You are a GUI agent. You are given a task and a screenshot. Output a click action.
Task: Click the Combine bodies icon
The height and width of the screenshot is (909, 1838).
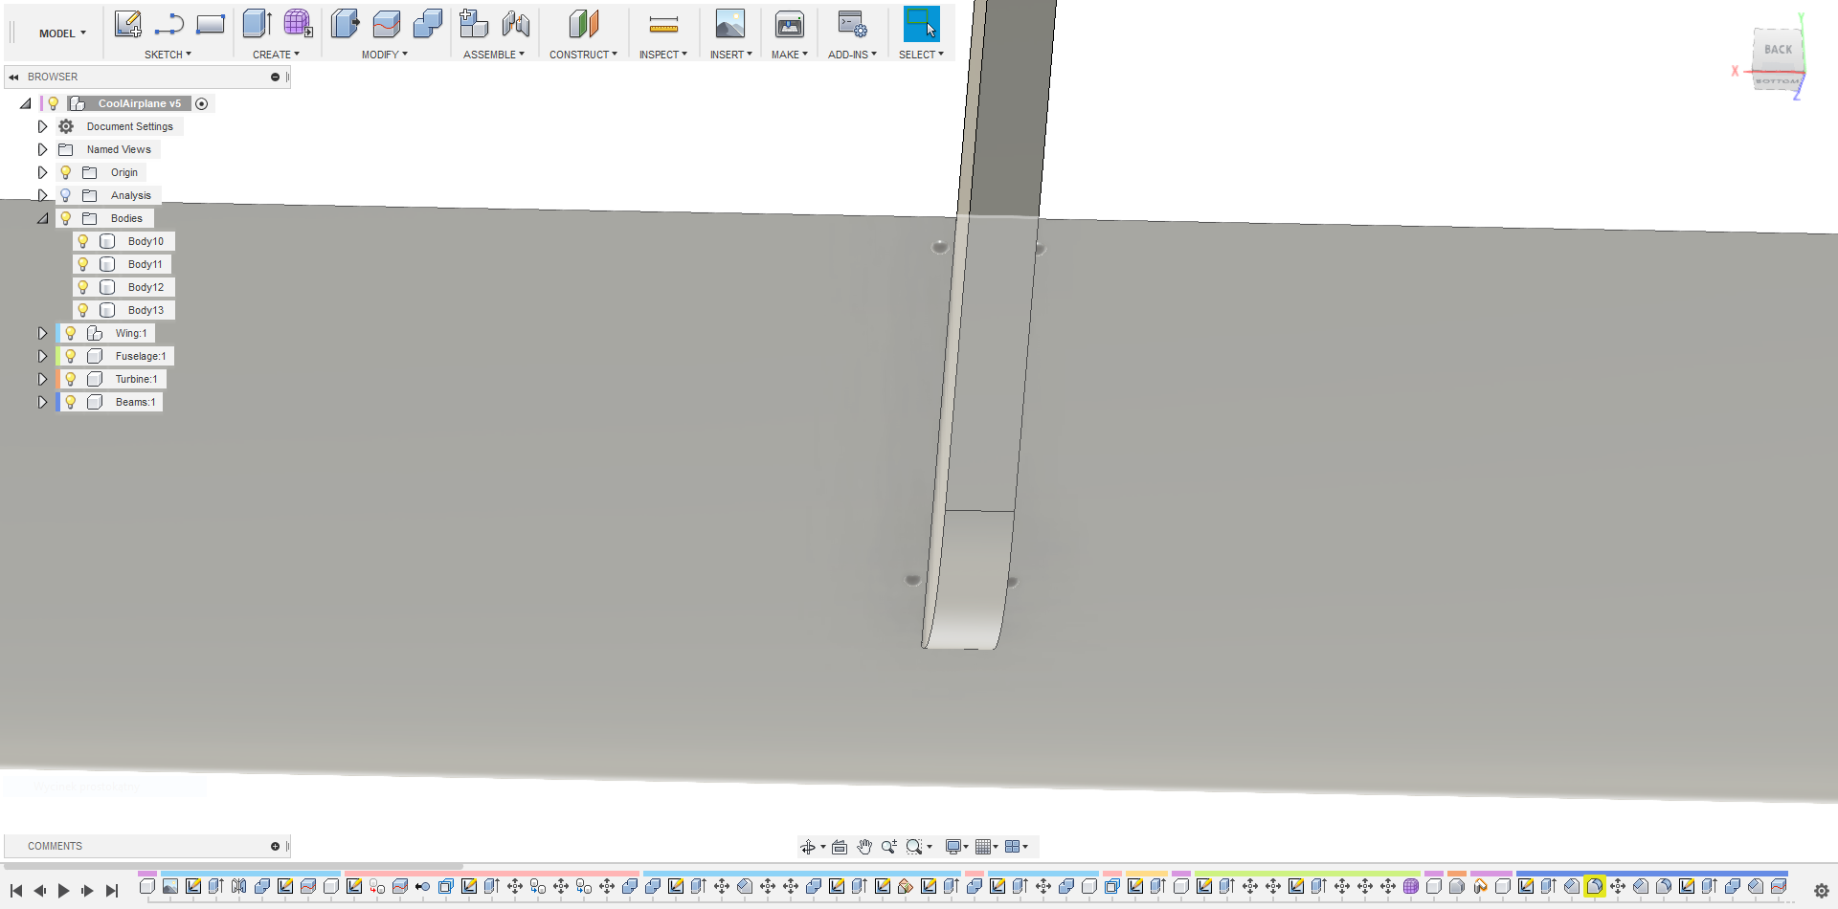tap(427, 24)
